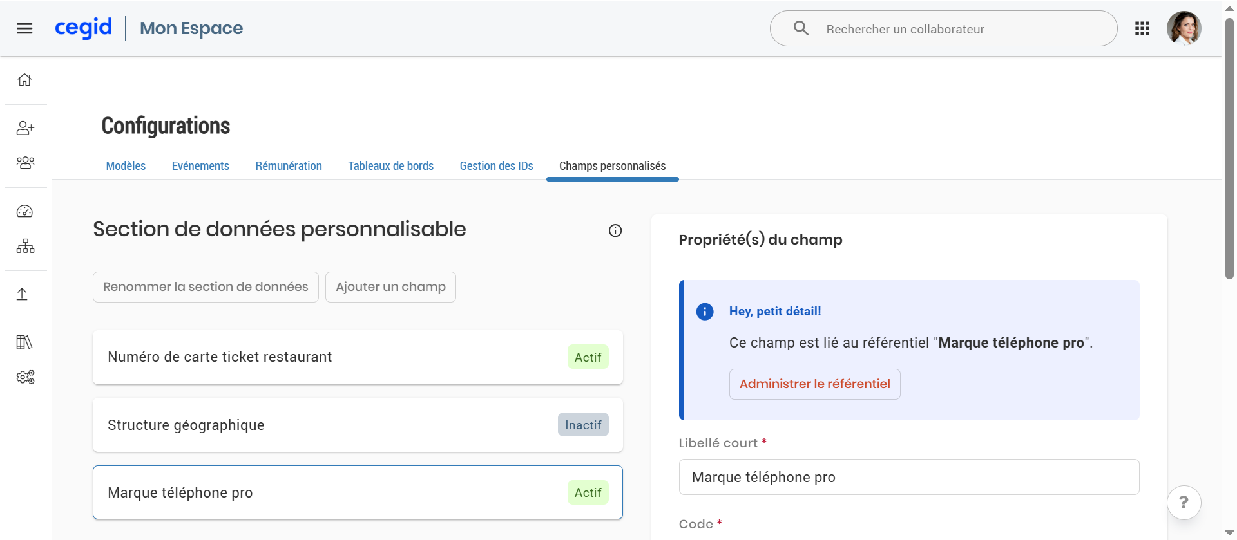Open the user profile avatar
The image size is (1237, 540).
1184,28
